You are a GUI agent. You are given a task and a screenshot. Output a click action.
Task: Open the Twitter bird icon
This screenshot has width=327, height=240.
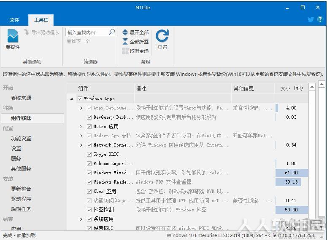pos(311,19)
